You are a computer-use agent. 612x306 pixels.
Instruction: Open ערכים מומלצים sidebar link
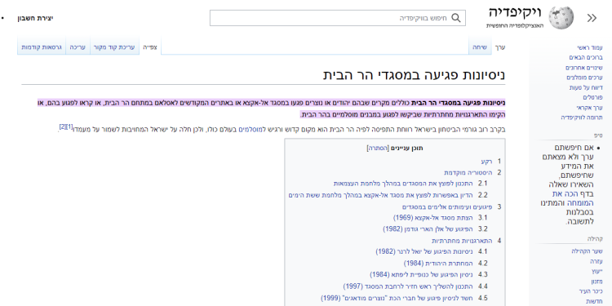(584, 78)
